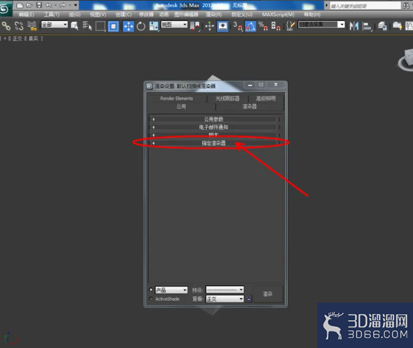Viewport: 413px width, 348px height.
Task: Click the 渲染 render button
Action: tap(267, 294)
